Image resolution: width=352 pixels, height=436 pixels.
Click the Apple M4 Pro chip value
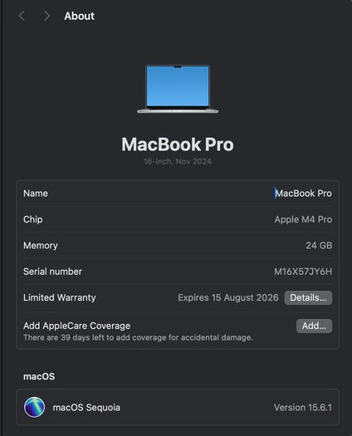point(303,219)
